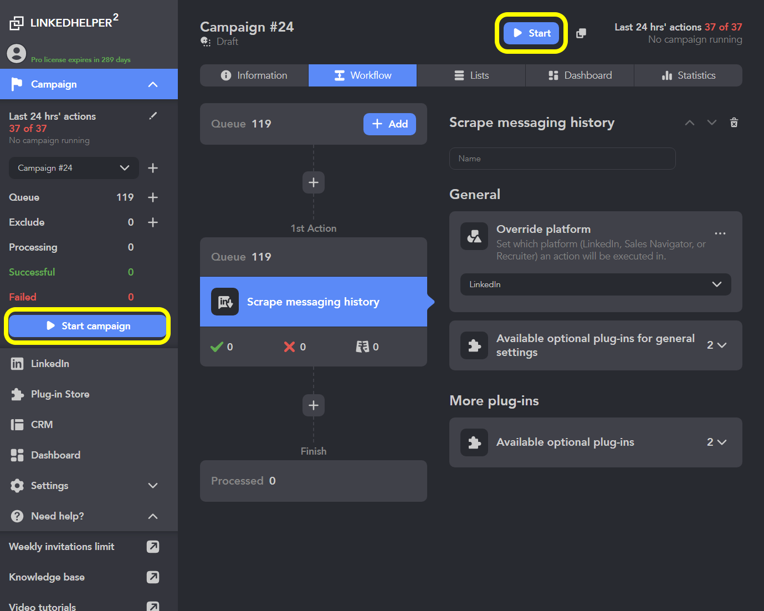The image size is (764, 611).
Task: Add to Exclude list with plus icon
Action: [x=153, y=222]
